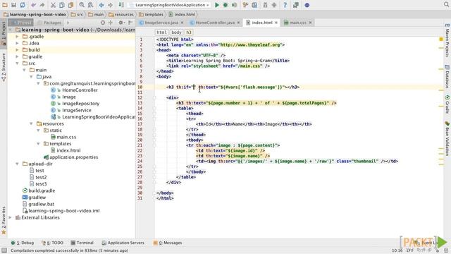Screen dimensions: 451x254
Task: Open the Terminal tool window
Action: pos(82,243)
